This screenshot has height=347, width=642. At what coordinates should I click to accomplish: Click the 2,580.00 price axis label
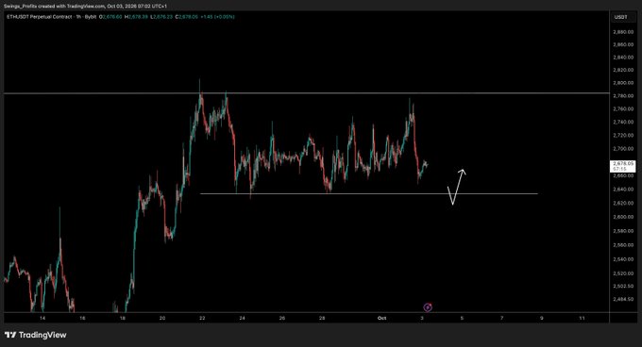coord(623,231)
